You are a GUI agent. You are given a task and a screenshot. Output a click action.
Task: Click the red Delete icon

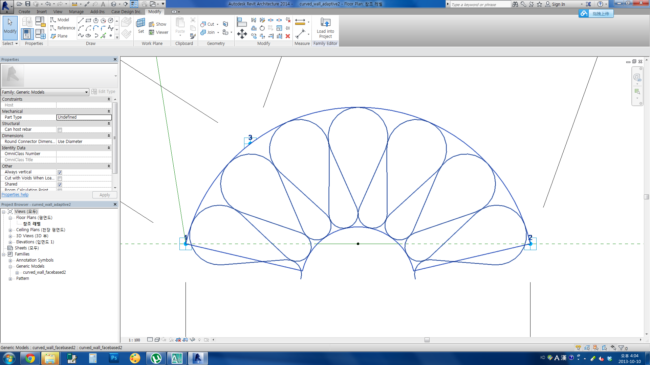(x=288, y=36)
